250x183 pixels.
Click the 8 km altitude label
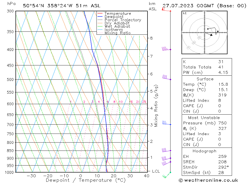pyautogui.click(x=151, y=38)
